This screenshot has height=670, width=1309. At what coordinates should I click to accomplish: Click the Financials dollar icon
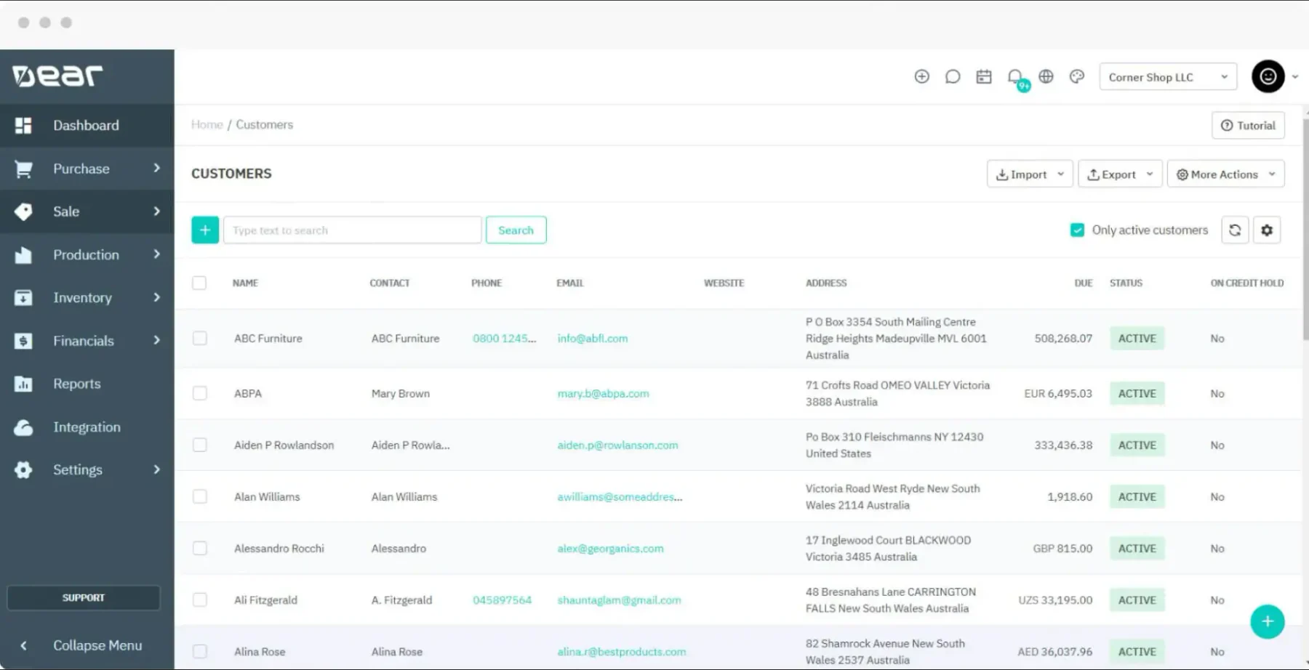[23, 341]
